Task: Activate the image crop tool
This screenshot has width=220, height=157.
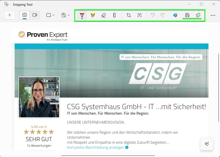Action: coord(129,15)
